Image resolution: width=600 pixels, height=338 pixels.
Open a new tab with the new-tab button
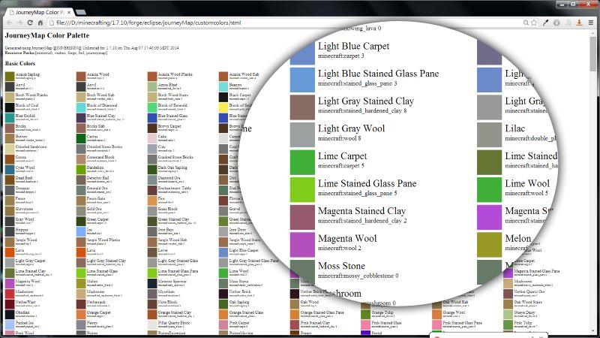pyautogui.click(x=81, y=12)
